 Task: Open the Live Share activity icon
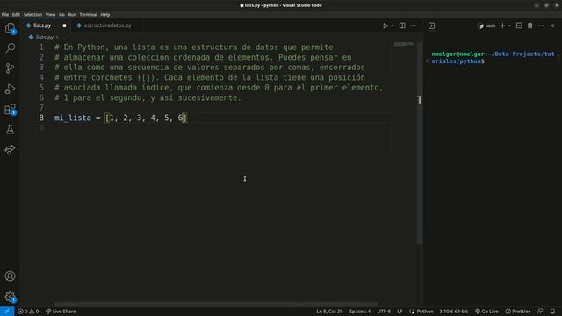click(10, 150)
